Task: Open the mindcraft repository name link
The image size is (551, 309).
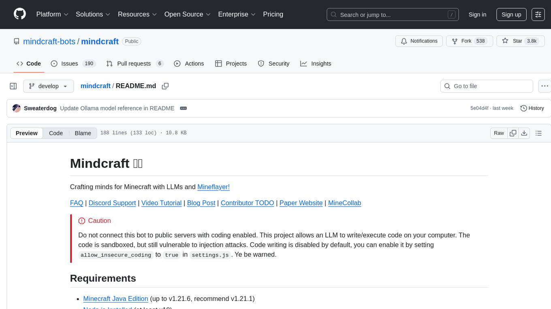Action: point(100,41)
